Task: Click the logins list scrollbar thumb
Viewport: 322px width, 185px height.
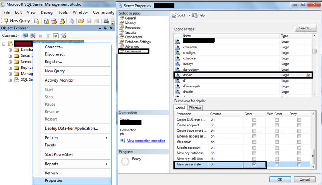Action: tap(314, 51)
